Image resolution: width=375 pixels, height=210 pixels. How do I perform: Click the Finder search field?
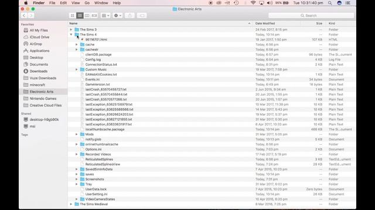pos(311,16)
